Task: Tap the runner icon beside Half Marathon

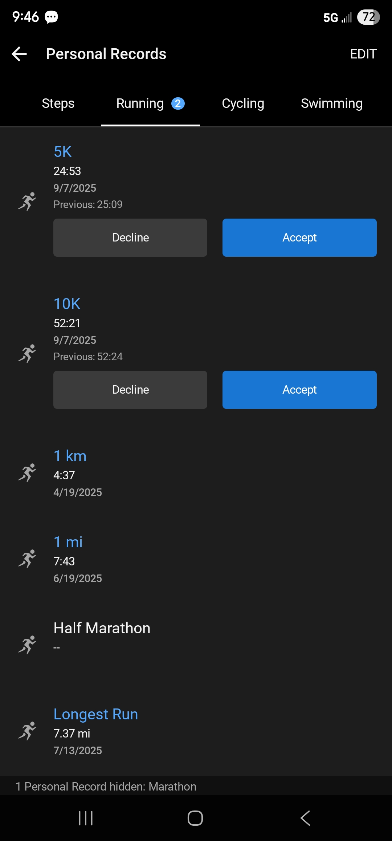Action: coord(27,645)
